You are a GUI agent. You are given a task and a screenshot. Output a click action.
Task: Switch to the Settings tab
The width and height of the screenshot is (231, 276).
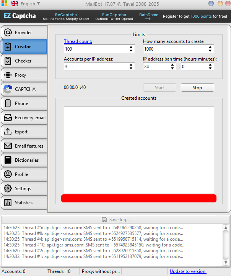click(x=24, y=188)
